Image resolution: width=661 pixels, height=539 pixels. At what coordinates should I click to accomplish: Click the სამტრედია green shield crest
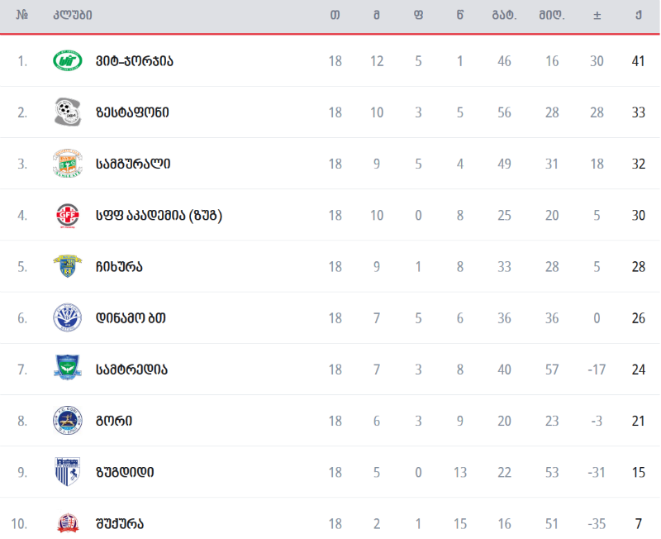[x=68, y=368]
